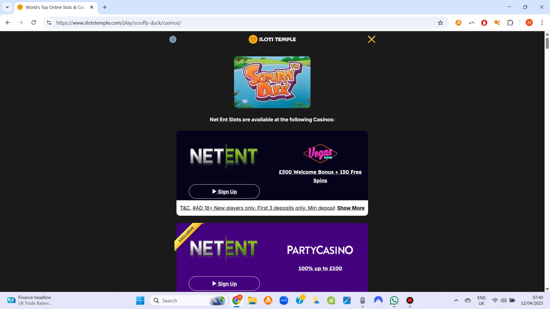Open the clock and date panel
This screenshot has width=550, height=309.
pos(532,300)
